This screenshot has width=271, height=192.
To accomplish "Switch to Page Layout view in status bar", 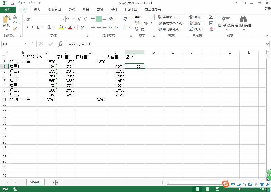I will [x=207, y=189].
